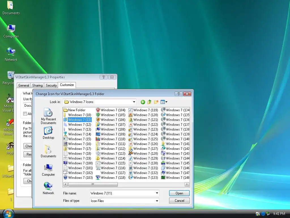Select the Windows 7 (148) file
Screen dimensions: 290x218
(175, 178)
